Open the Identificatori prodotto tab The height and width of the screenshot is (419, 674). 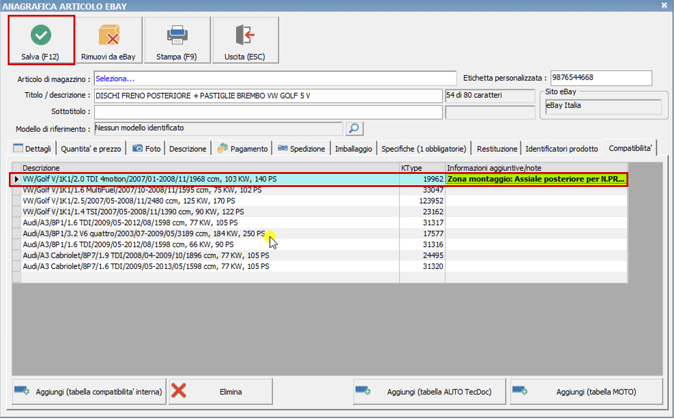(x=561, y=148)
